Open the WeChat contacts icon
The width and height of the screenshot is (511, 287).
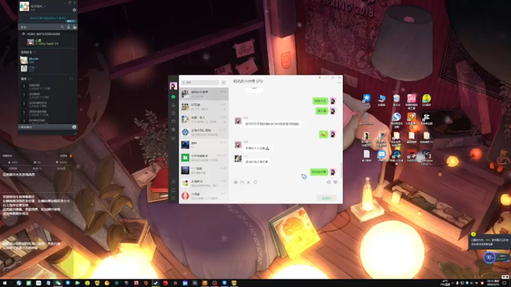[x=173, y=105]
